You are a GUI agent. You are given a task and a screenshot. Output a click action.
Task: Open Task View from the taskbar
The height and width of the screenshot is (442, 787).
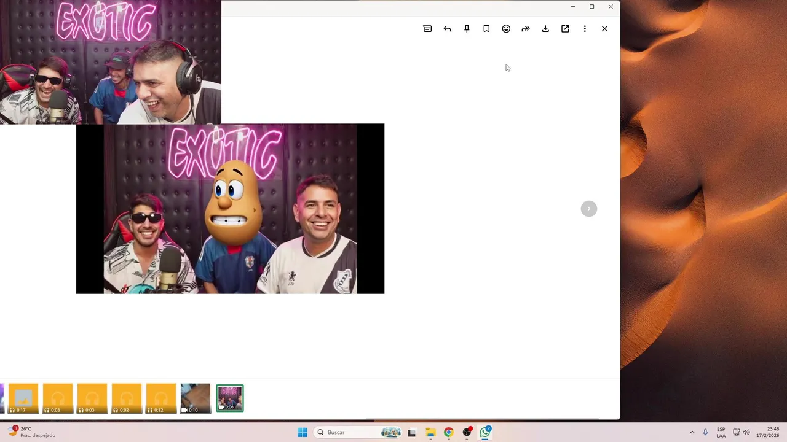[x=411, y=432]
